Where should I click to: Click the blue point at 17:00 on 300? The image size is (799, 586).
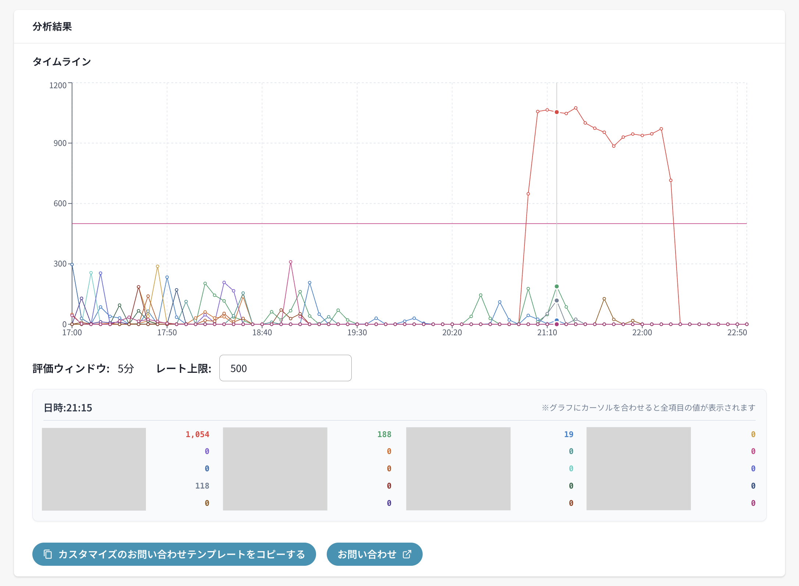pyautogui.click(x=72, y=264)
